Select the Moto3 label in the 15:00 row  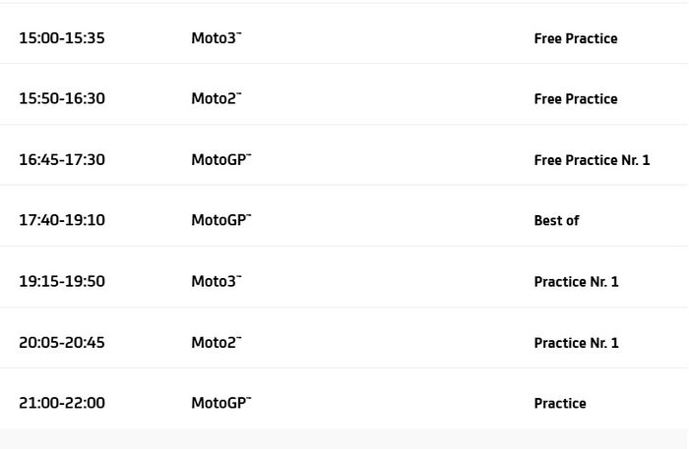(216, 38)
